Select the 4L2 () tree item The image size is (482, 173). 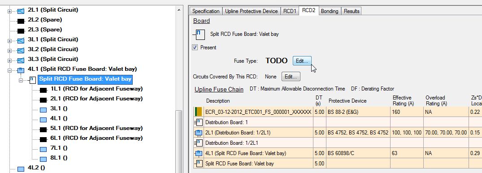point(36,168)
